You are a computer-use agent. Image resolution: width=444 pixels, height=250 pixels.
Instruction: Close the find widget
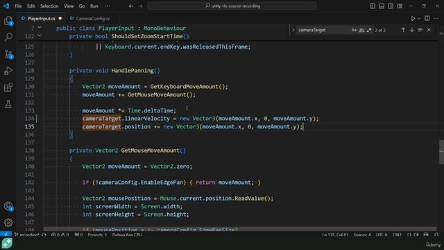tap(429, 30)
